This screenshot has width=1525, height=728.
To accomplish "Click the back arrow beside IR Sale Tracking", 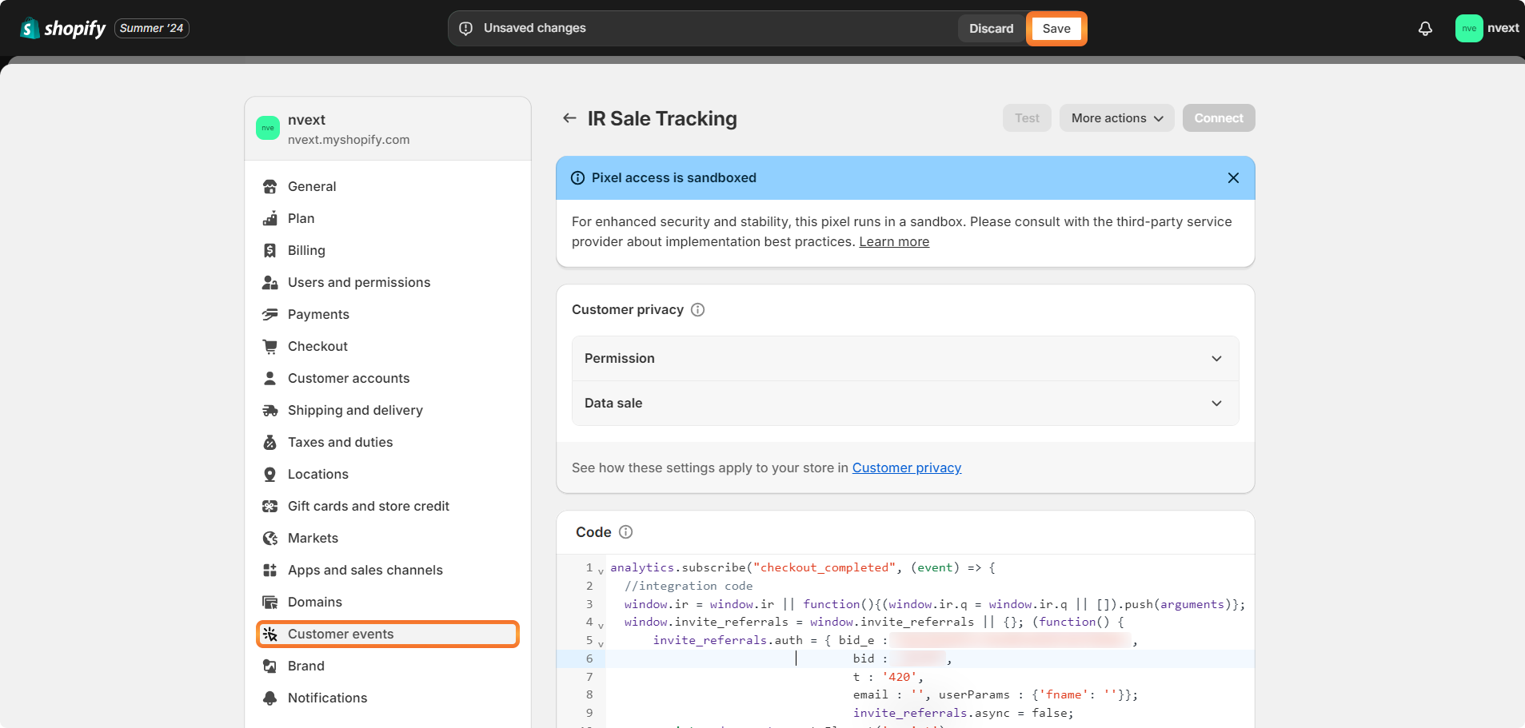I will (x=569, y=118).
